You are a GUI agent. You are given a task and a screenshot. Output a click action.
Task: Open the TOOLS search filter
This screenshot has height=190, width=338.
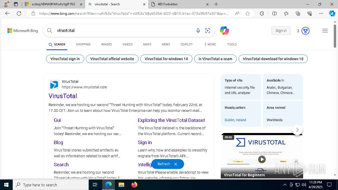coord(232,44)
